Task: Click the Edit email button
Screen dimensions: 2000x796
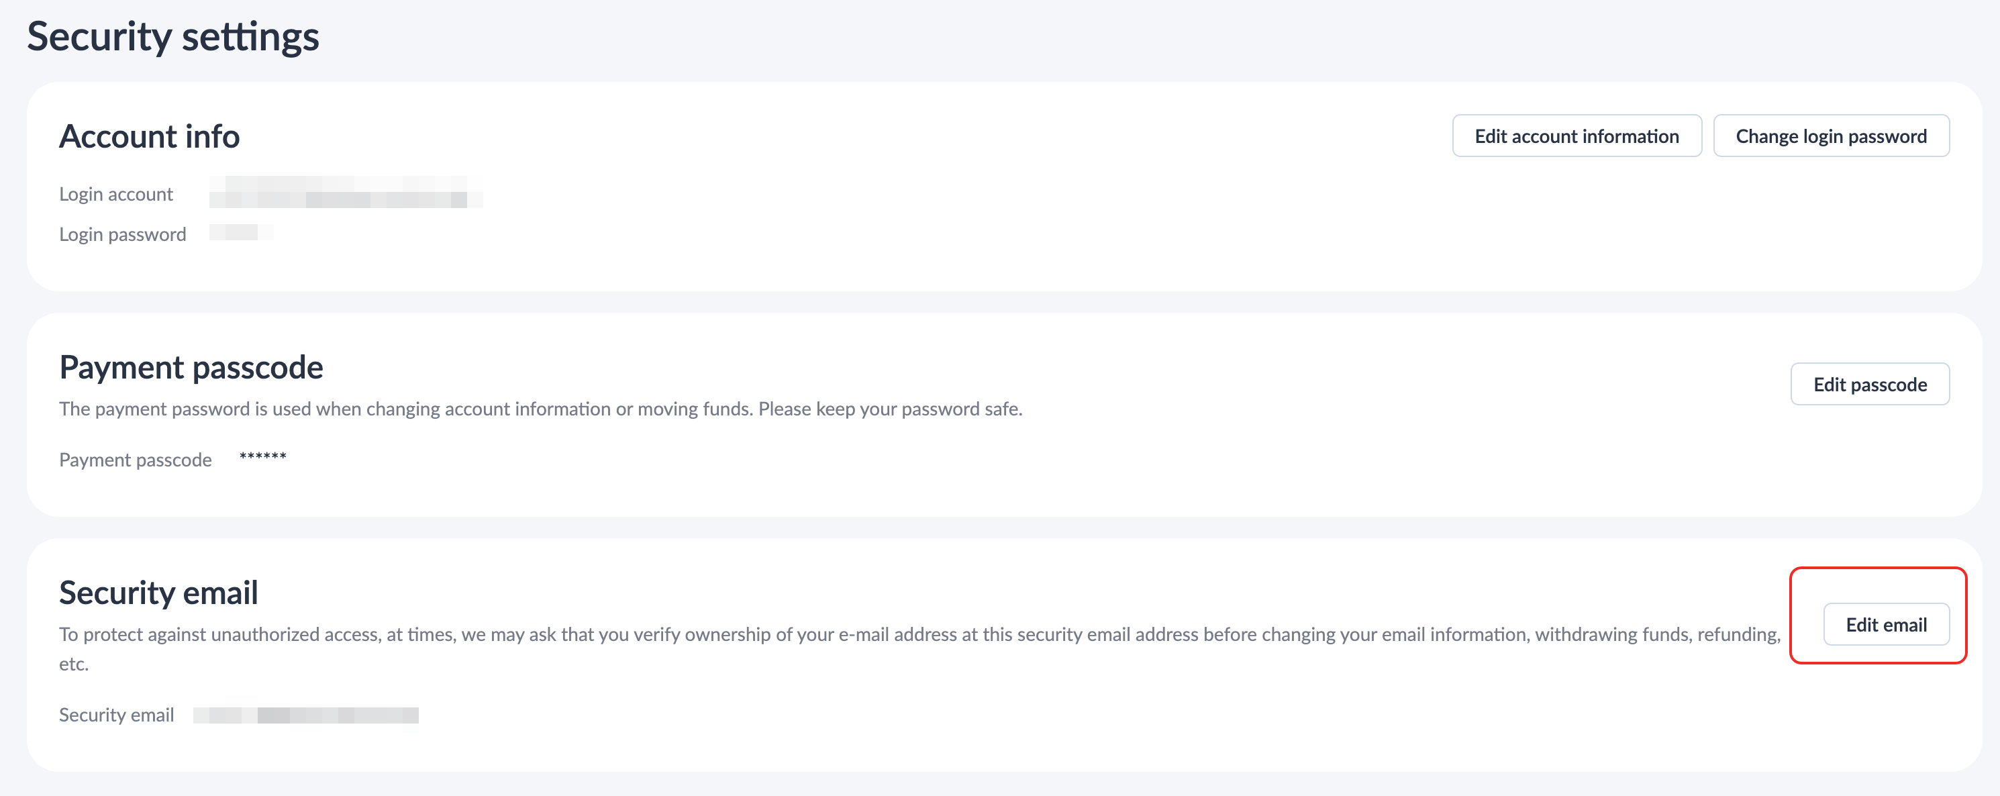Action: click(x=1885, y=624)
